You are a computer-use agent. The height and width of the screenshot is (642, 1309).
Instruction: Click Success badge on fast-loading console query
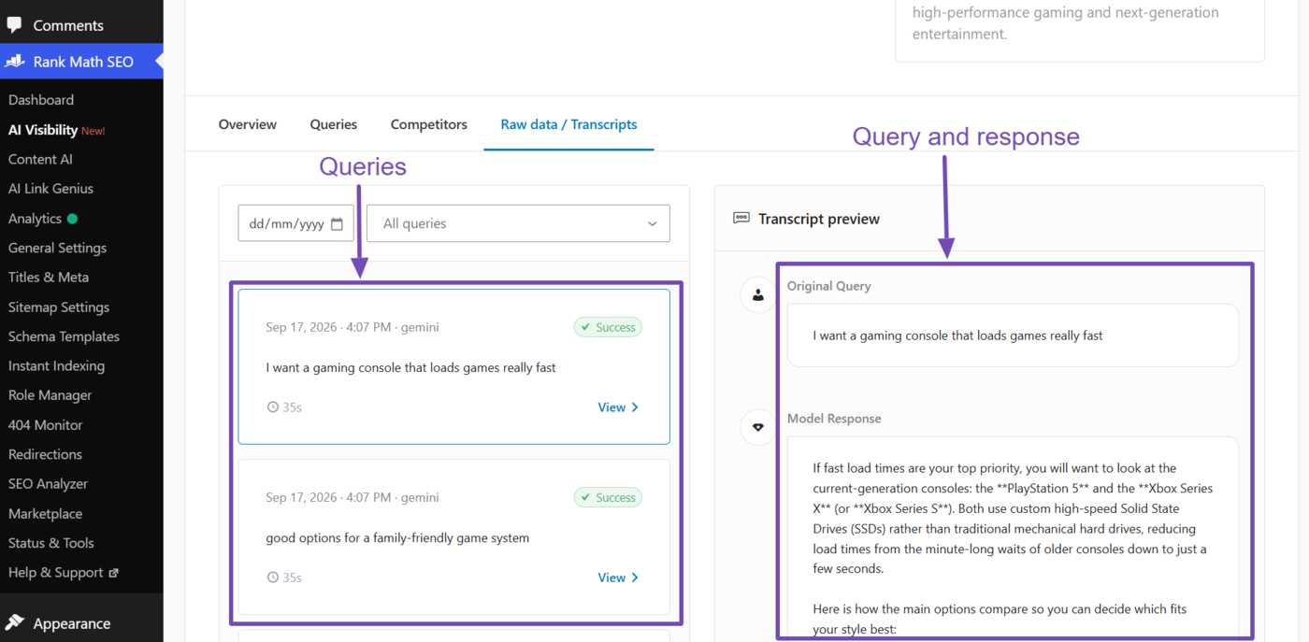[608, 327]
